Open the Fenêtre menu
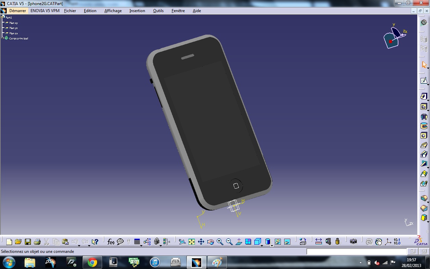 point(178,11)
